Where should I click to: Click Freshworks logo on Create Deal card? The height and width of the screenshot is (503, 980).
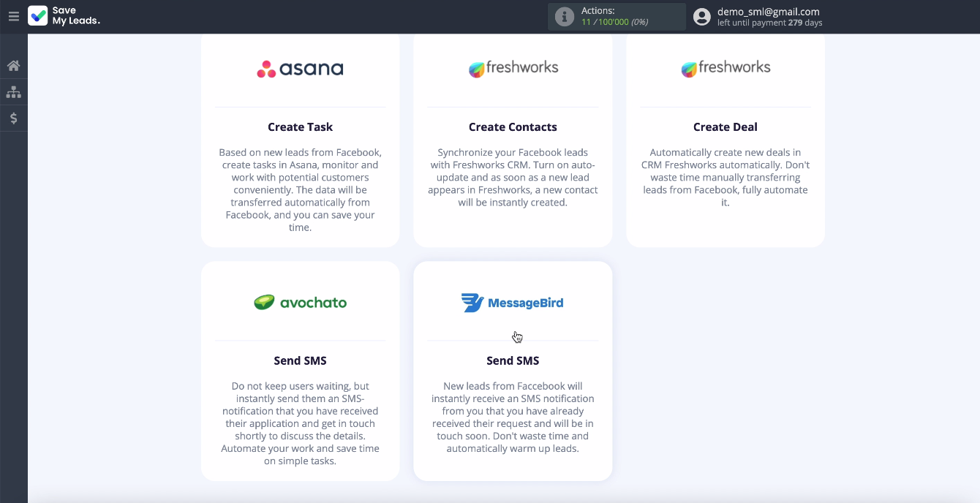coord(725,68)
